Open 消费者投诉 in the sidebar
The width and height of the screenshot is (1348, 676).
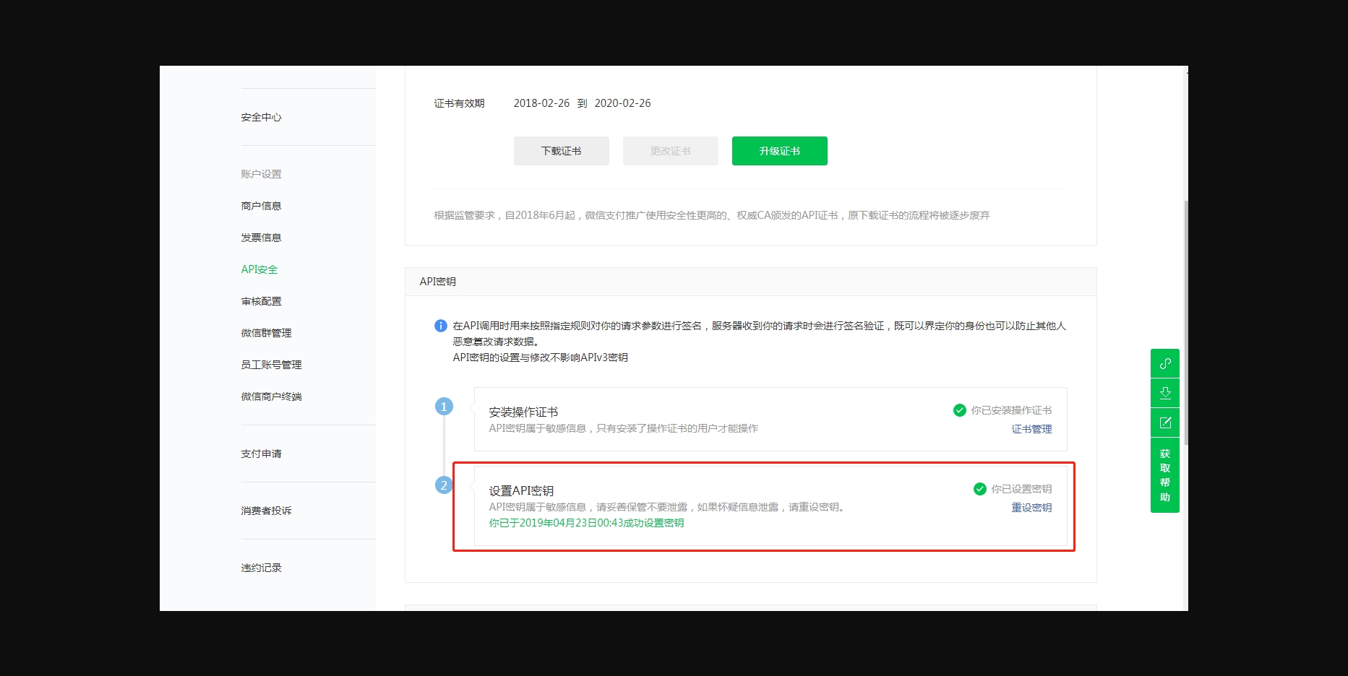266,511
